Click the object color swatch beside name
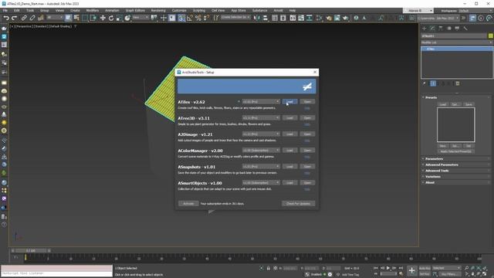 point(491,36)
